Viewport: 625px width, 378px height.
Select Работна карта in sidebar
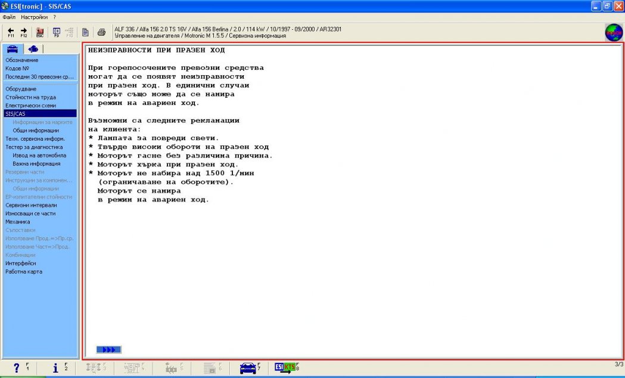pyautogui.click(x=24, y=272)
